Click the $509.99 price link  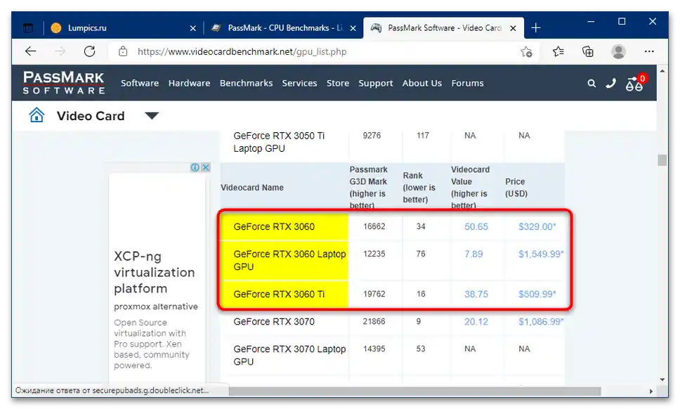pos(537,294)
